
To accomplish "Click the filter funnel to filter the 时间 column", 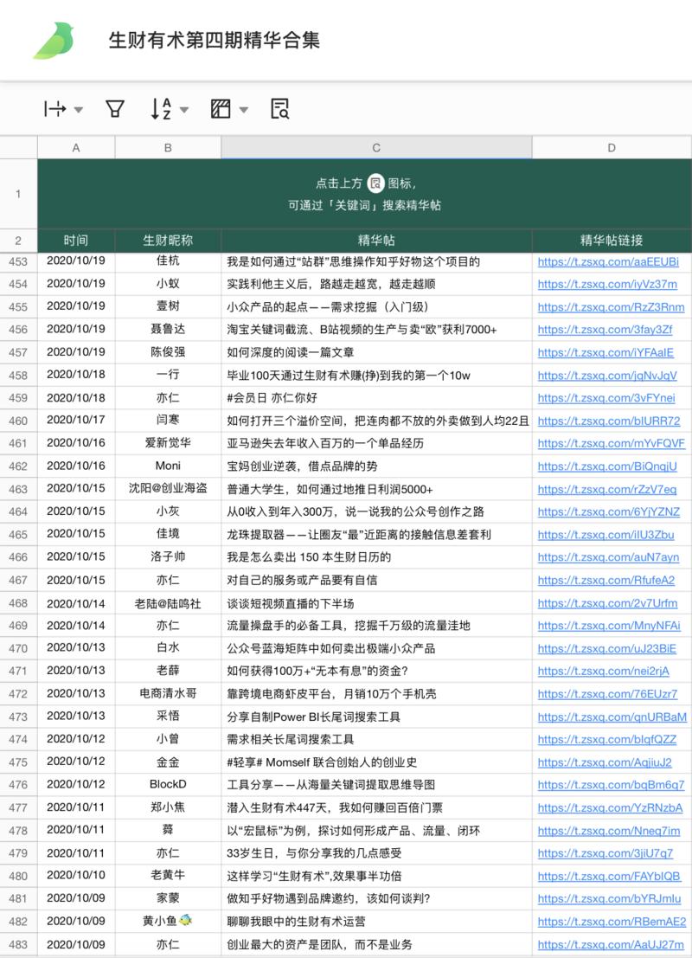I will point(113,109).
